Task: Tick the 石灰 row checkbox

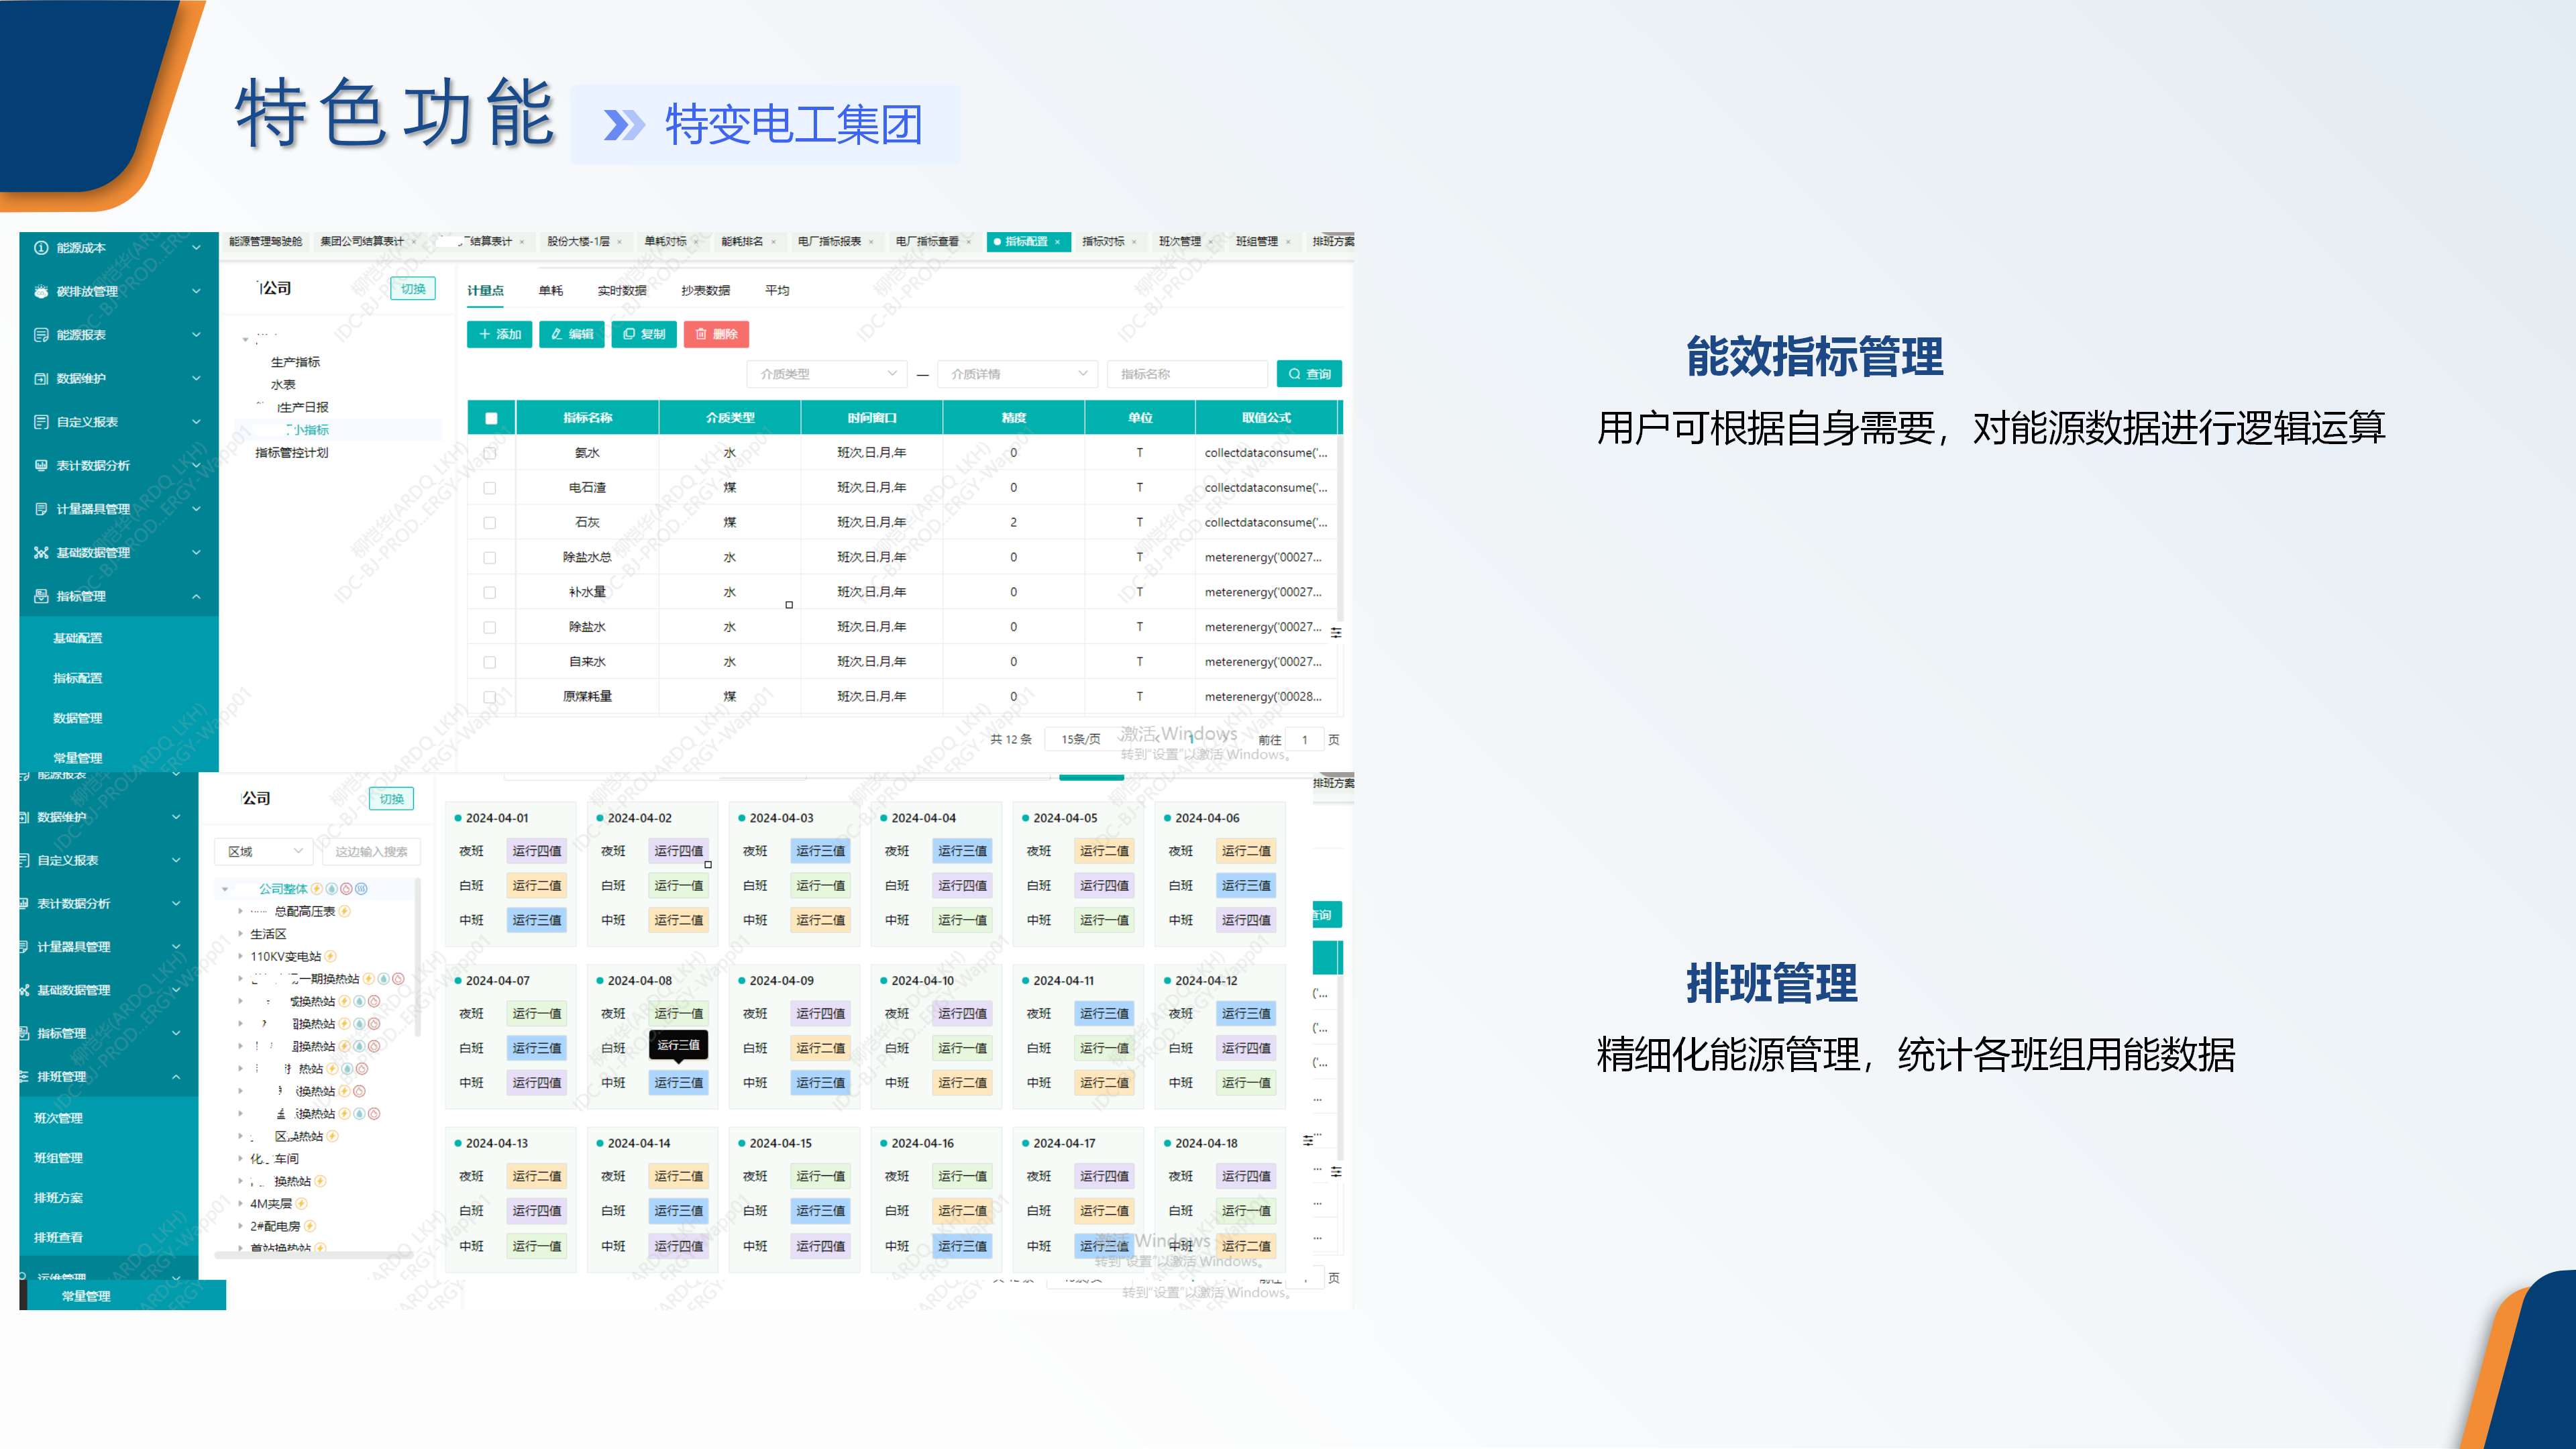Action: (x=490, y=523)
